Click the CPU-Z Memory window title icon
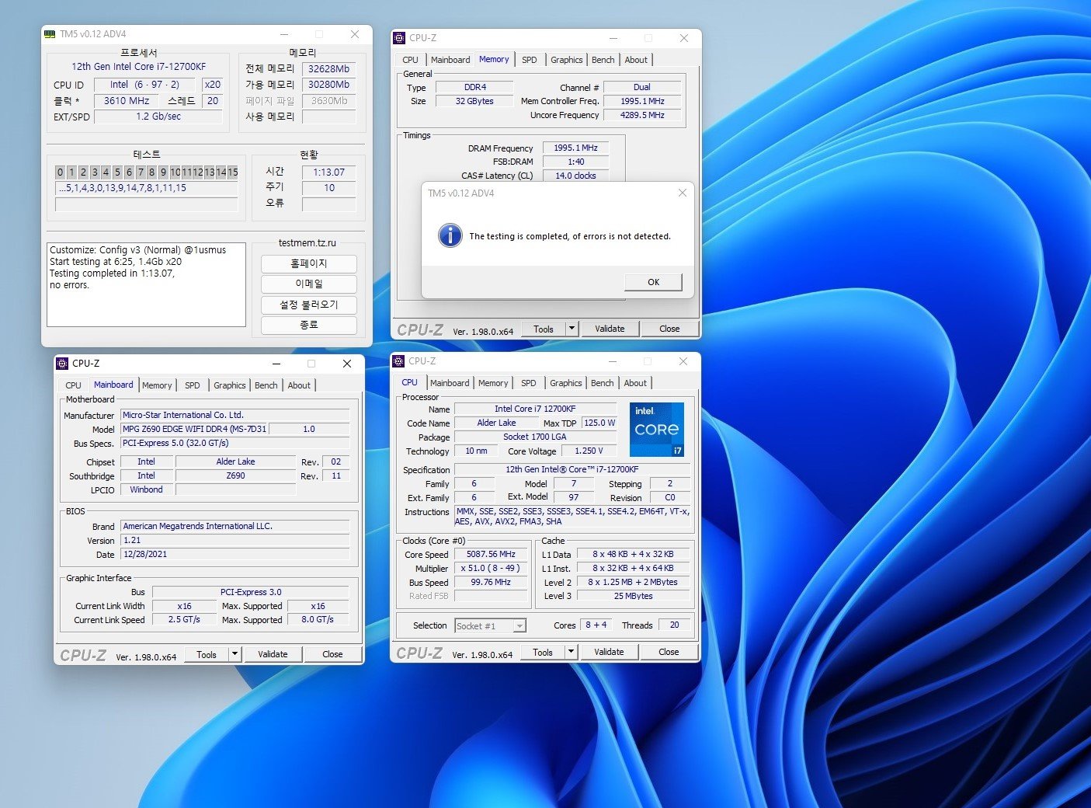 tap(399, 38)
